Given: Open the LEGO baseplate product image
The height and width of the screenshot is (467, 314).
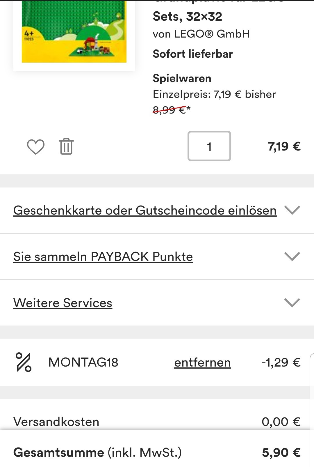Looking at the screenshot, I should (x=74, y=31).
